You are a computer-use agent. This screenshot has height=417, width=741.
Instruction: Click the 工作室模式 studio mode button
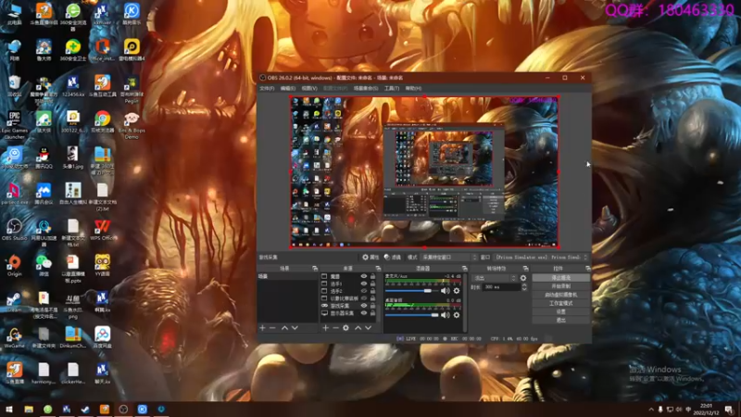pyautogui.click(x=561, y=304)
